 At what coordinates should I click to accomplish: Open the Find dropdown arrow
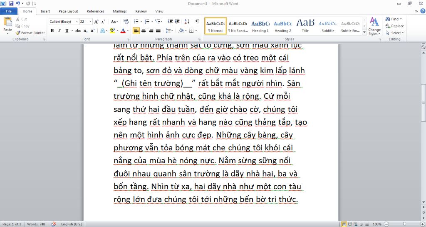[401, 19]
